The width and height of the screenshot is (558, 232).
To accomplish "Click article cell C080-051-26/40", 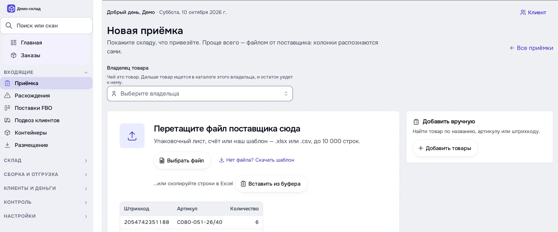I will [200, 222].
